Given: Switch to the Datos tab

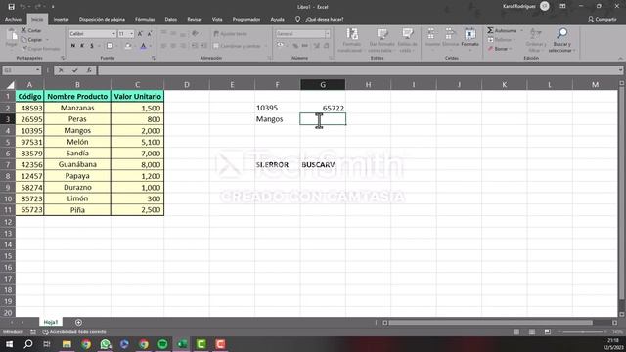Looking at the screenshot, I should [x=170, y=19].
